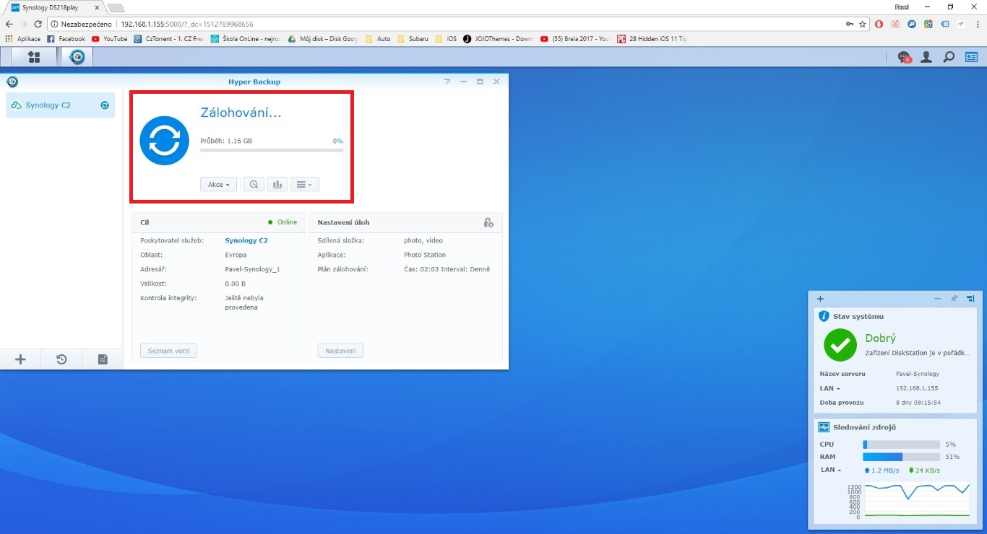Open Chrome's three-dot menu
The height and width of the screenshot is (534, 987).
coord(976,24)
